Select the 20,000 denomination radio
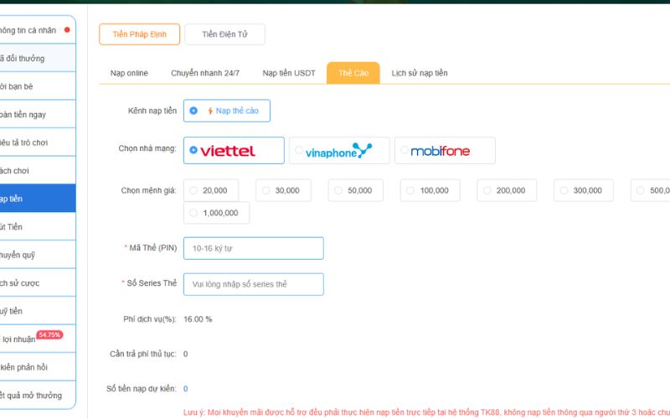The height and width of the screenshot is (419, 670). [193, 190]
